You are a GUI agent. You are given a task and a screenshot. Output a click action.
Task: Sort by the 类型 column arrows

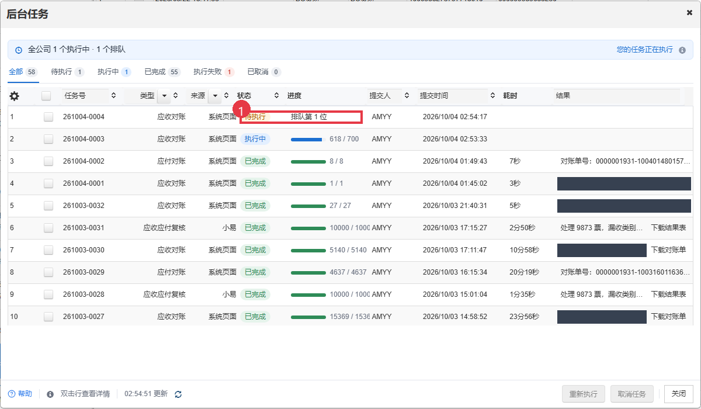pyautogui.click(x=175, y=96)
